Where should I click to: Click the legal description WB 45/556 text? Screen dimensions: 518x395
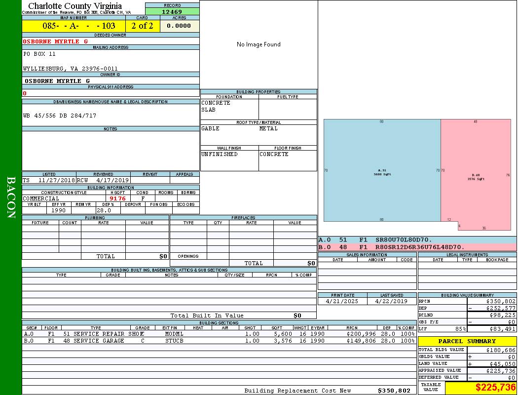pos(60,116)
